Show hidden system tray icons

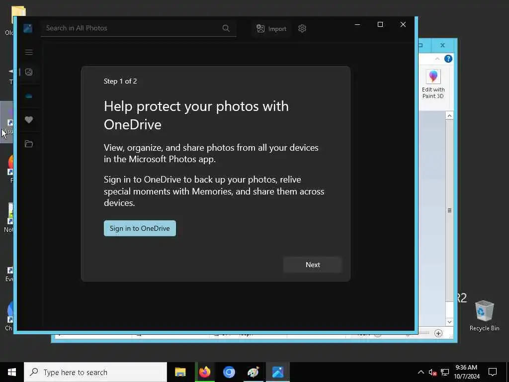point(421,372)
